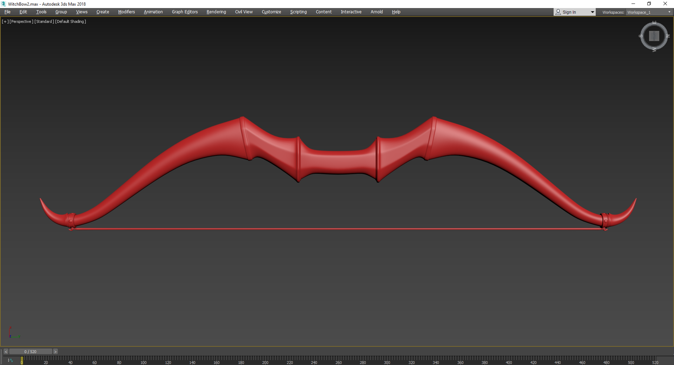674x365 pixels.
Task: Click the E compass point on ViewCube ring
Action: point(654,22)
